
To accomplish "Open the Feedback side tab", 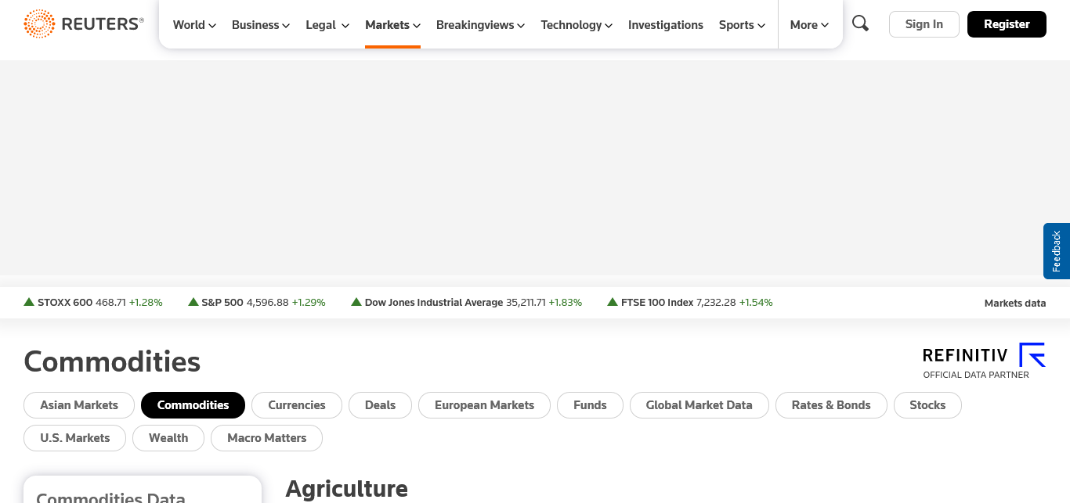I will tap(1057, 251).
